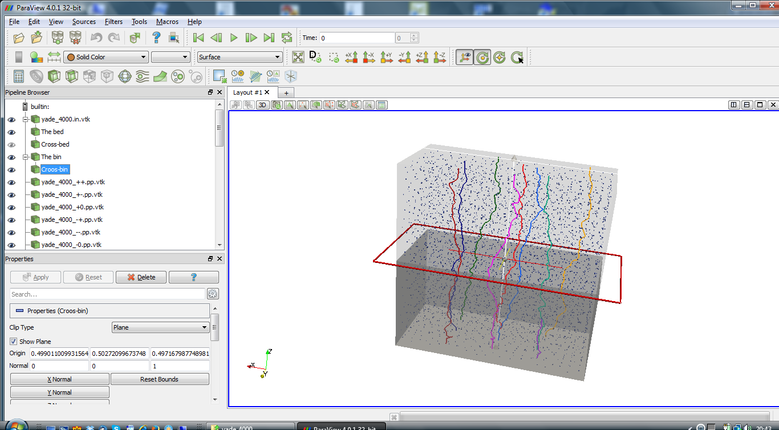Click the Reset Bounds button

[x=160, y=379]
